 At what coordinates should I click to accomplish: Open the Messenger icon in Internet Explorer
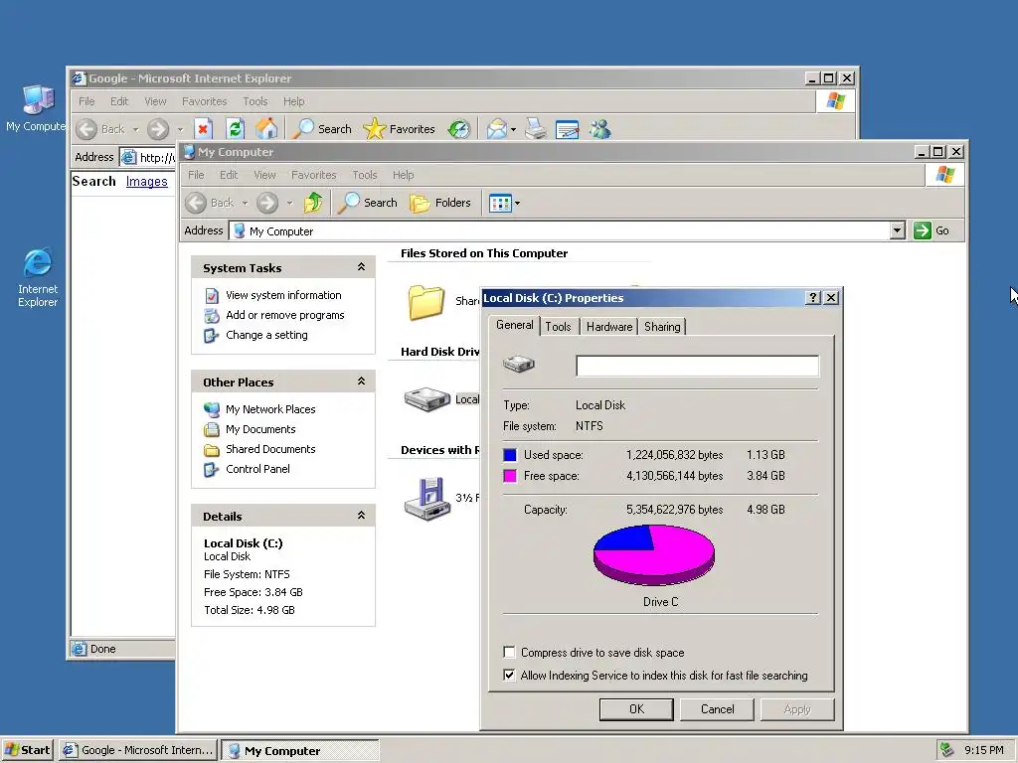pos(599,128)
